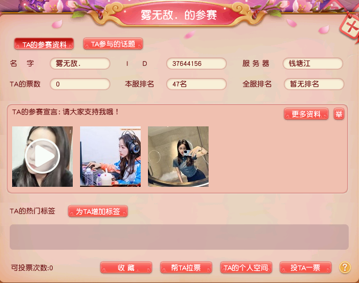
Task: Click the 收藏 button
Action: (126, 267)
